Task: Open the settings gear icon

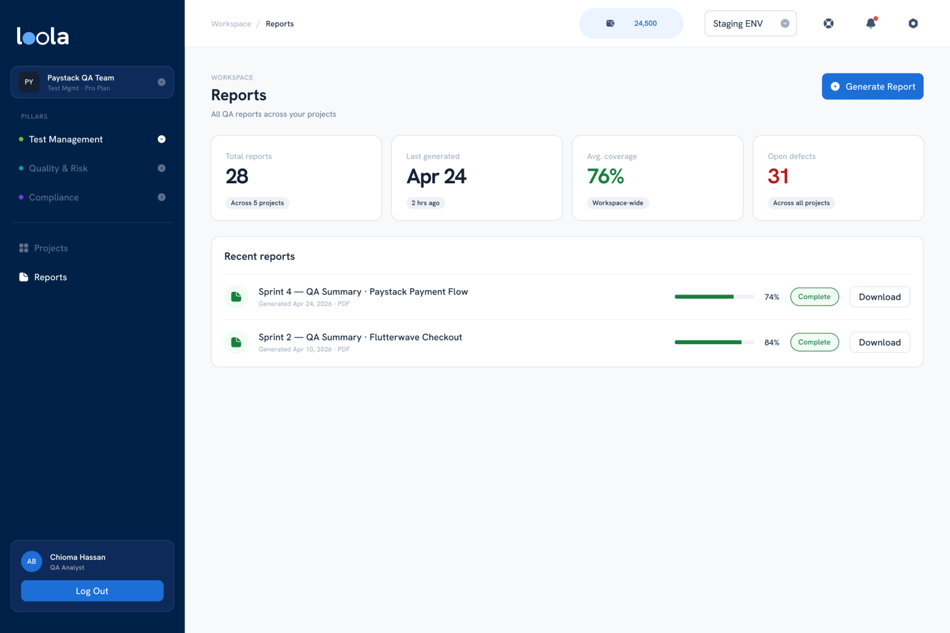Action: [x=913, y=23]
